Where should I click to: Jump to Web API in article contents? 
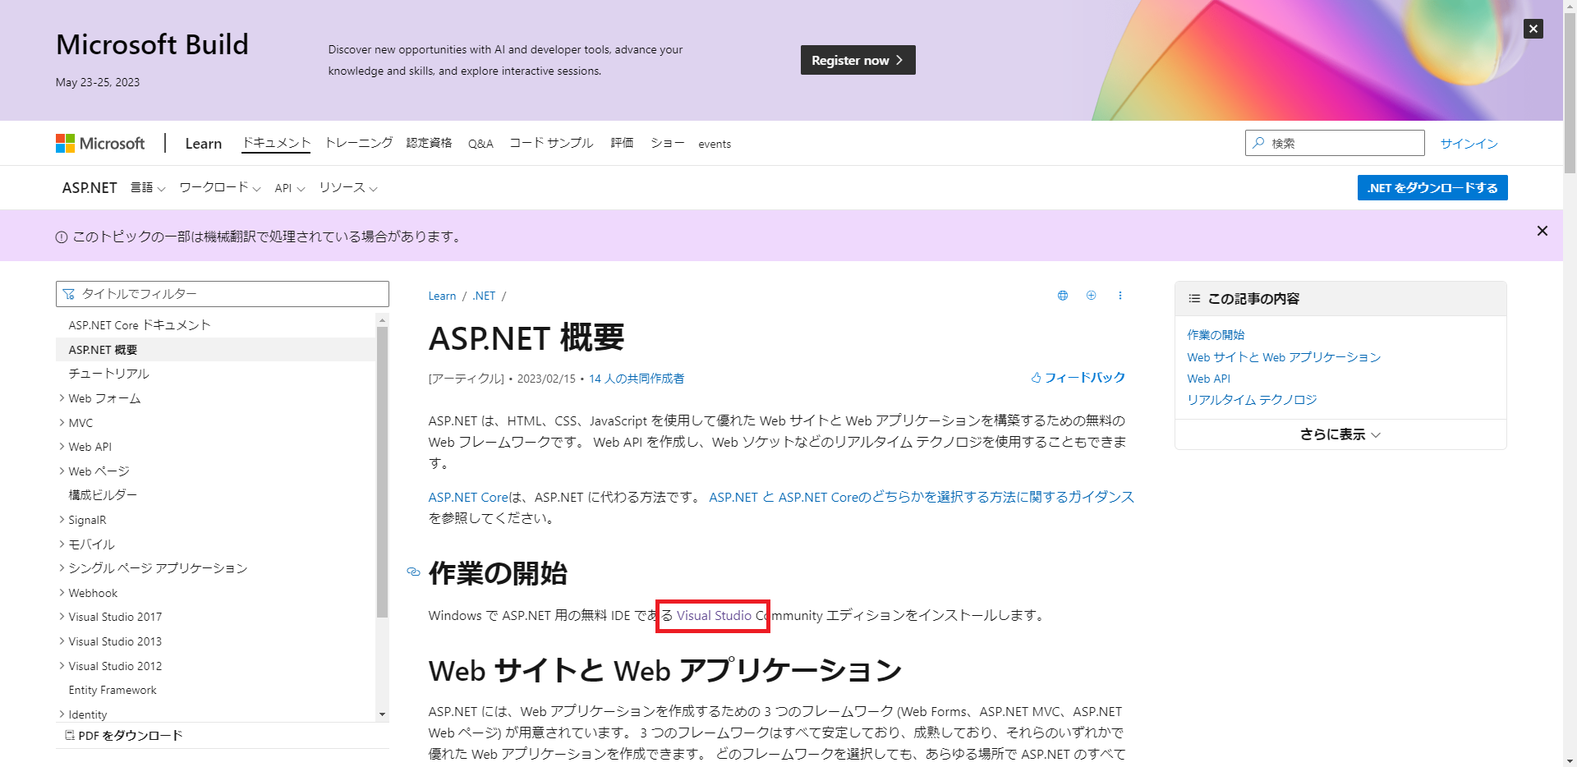1208,379
